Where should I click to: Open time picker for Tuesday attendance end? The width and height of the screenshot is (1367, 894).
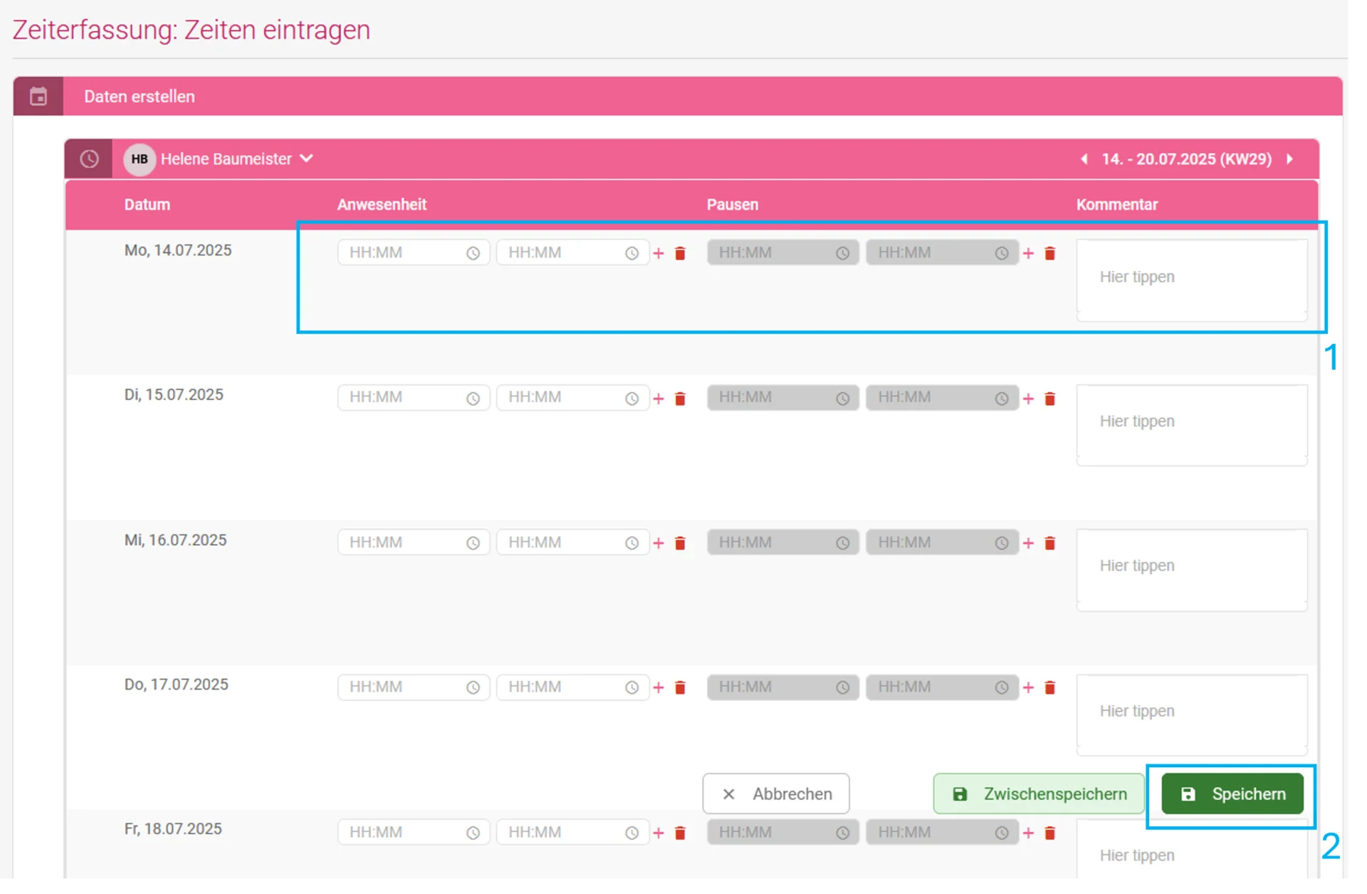pos(632,398)
